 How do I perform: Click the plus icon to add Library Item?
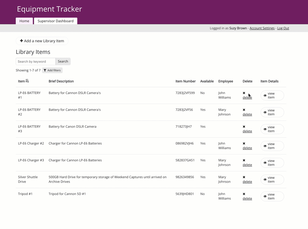[21, 41]
